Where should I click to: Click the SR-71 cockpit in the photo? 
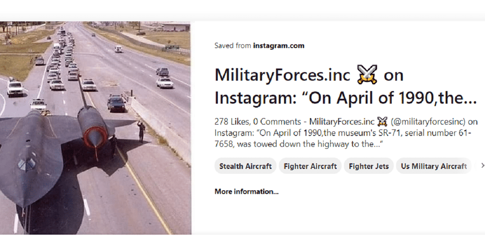tap(27, 164)
